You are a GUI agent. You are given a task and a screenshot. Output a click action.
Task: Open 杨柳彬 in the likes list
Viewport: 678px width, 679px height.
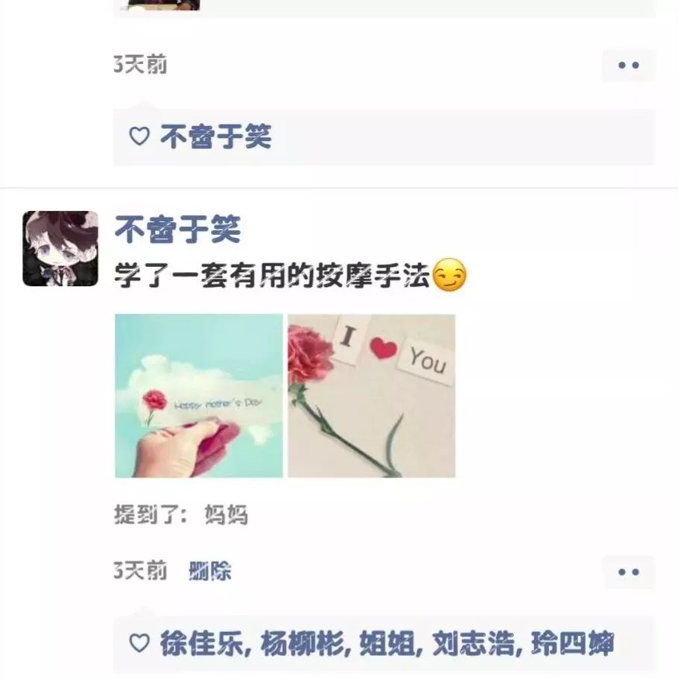tap(302, 643)
